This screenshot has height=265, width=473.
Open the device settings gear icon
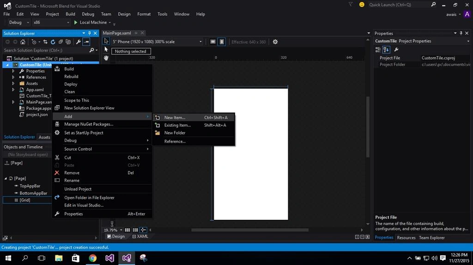click(275, 42)
